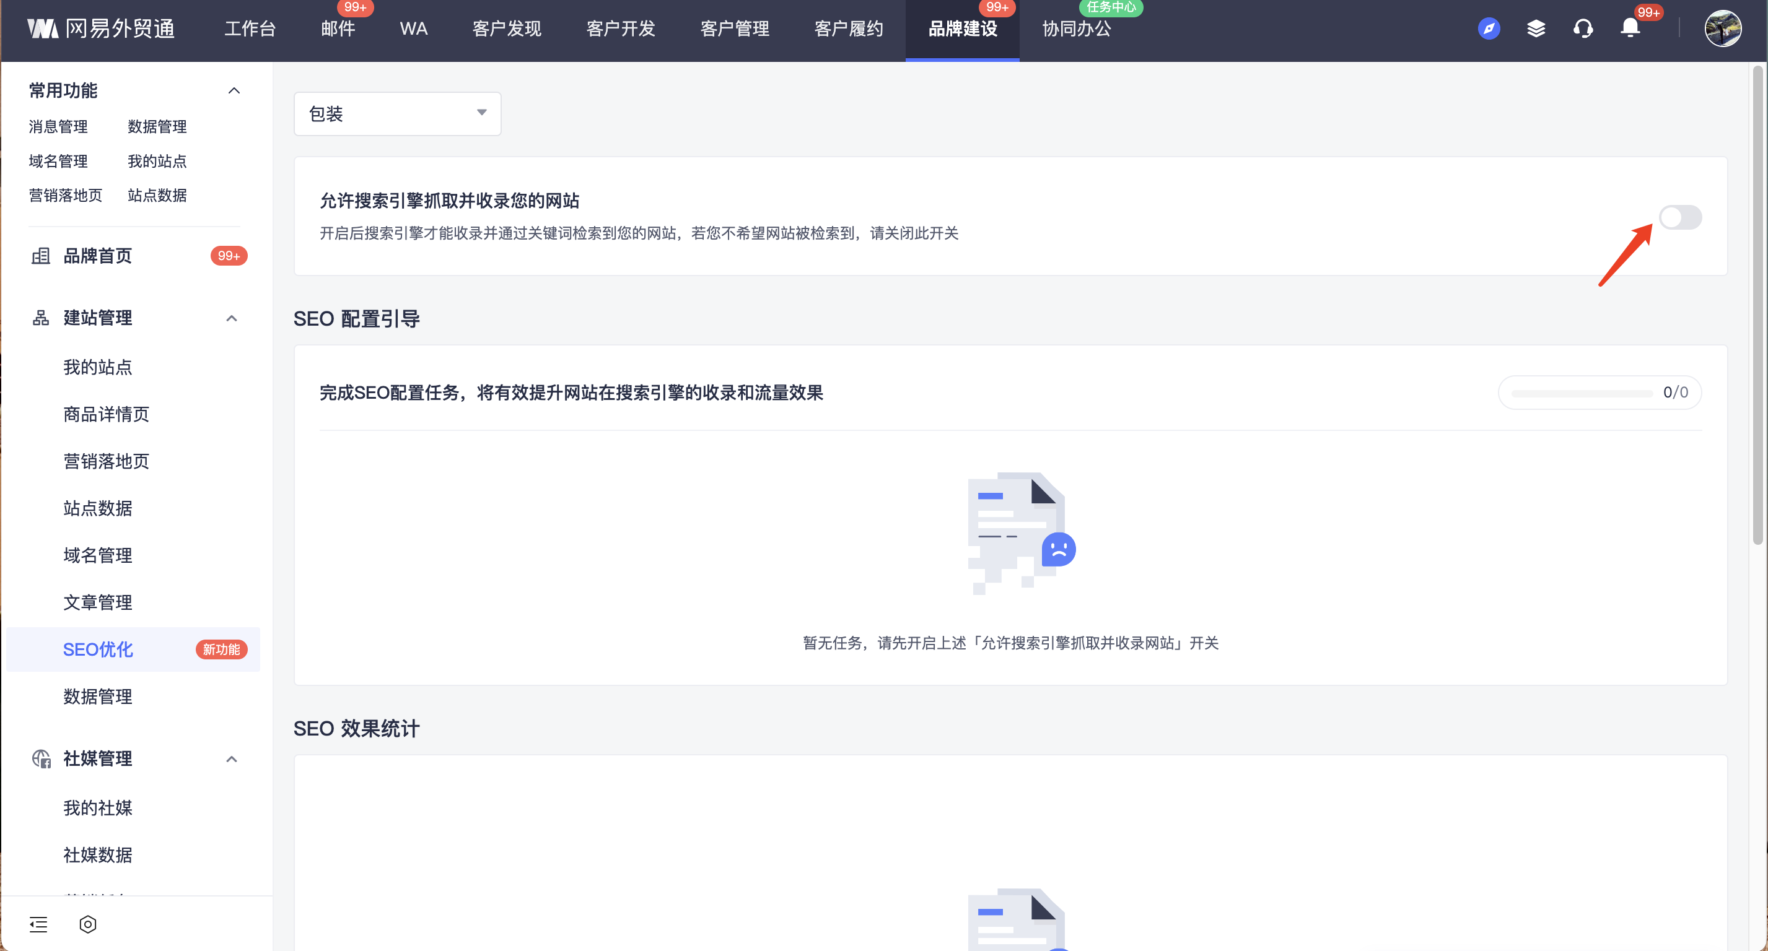
Task: Click the 网易外贸通 logo
Action: pyautogui.click(x=102, y=29)
